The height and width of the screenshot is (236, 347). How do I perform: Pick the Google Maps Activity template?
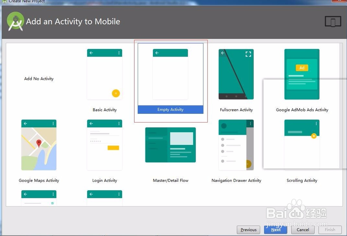tap(39, 145)
